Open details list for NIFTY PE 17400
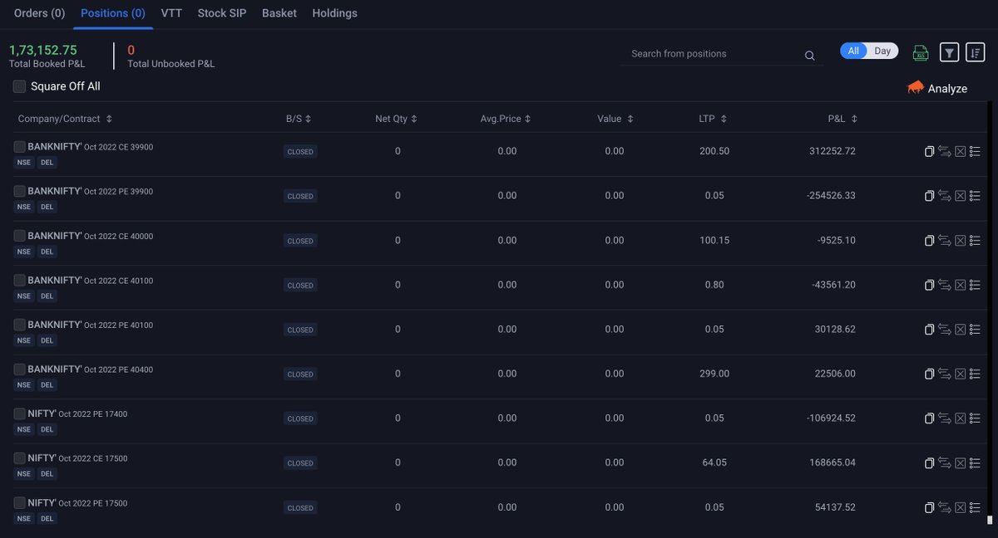 (x=975, y=418)
